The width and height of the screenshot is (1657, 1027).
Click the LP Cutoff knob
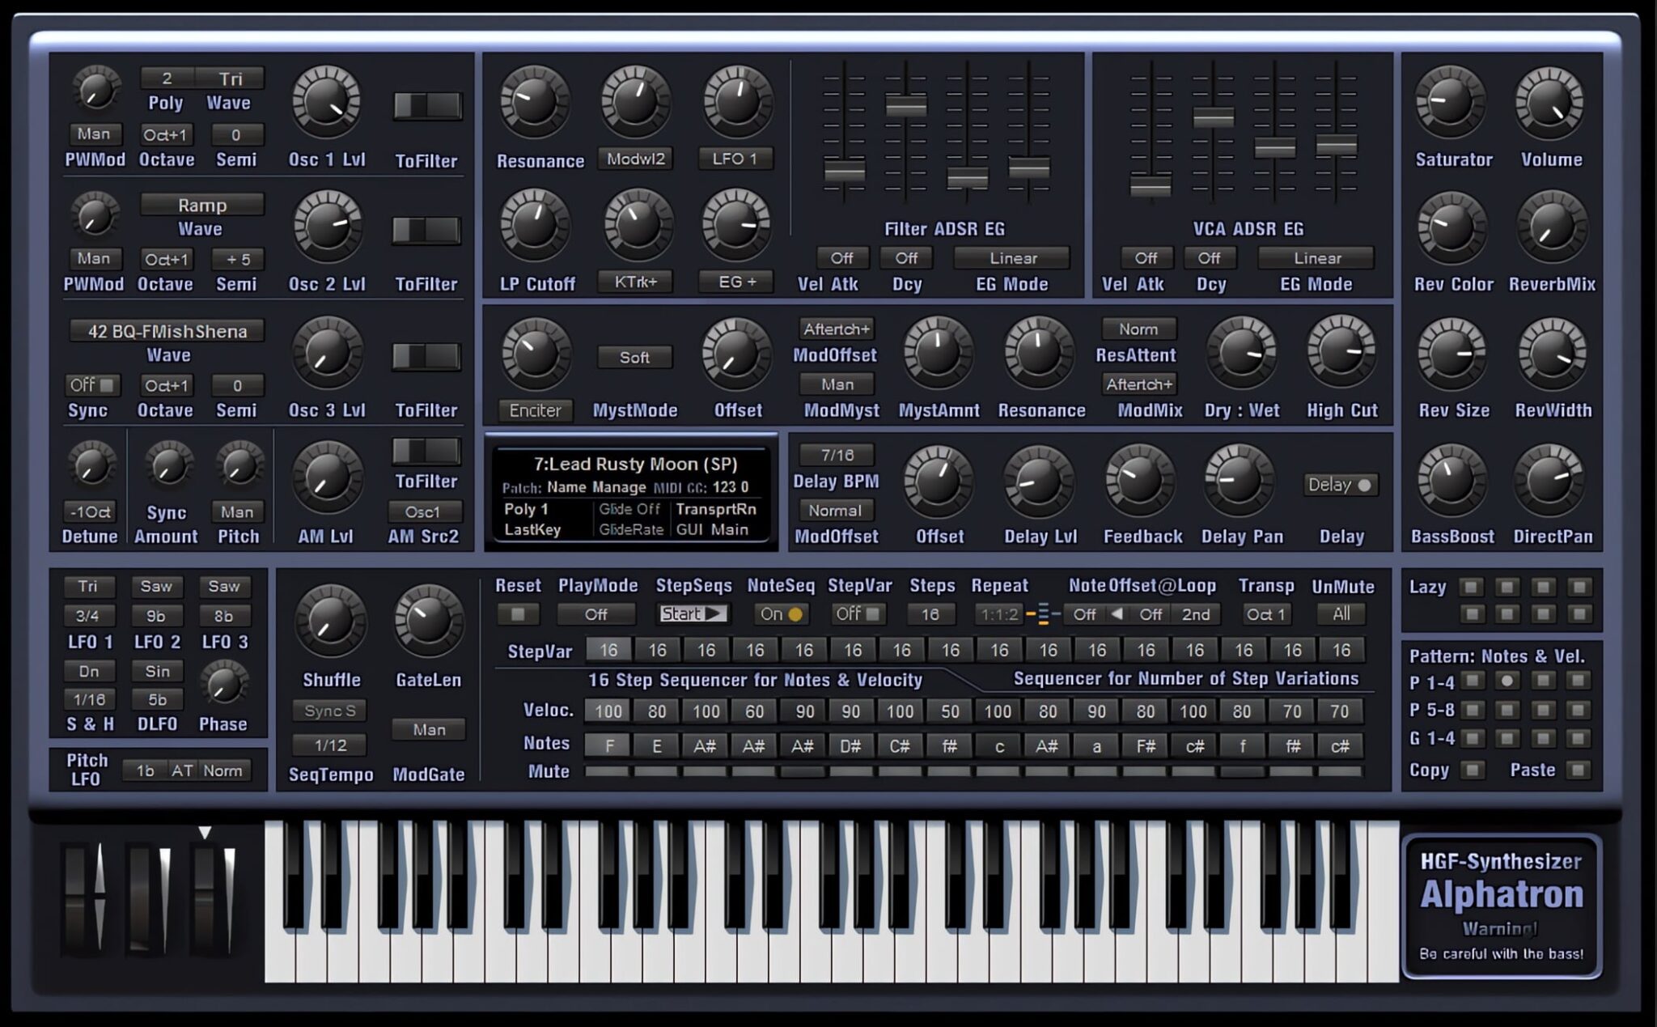tap(535, 226)
